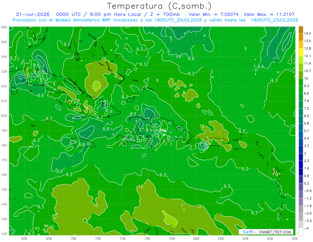Click the '7.9' legend value

tap(307, 101)
